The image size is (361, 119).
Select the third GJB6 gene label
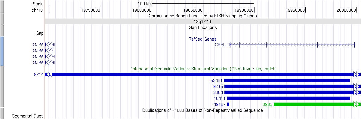(38, 57)
